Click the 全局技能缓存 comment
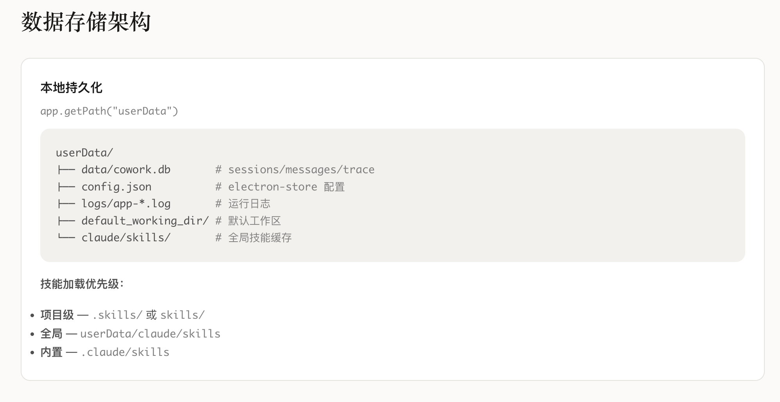The image size is (780, 402). [260, 238]
